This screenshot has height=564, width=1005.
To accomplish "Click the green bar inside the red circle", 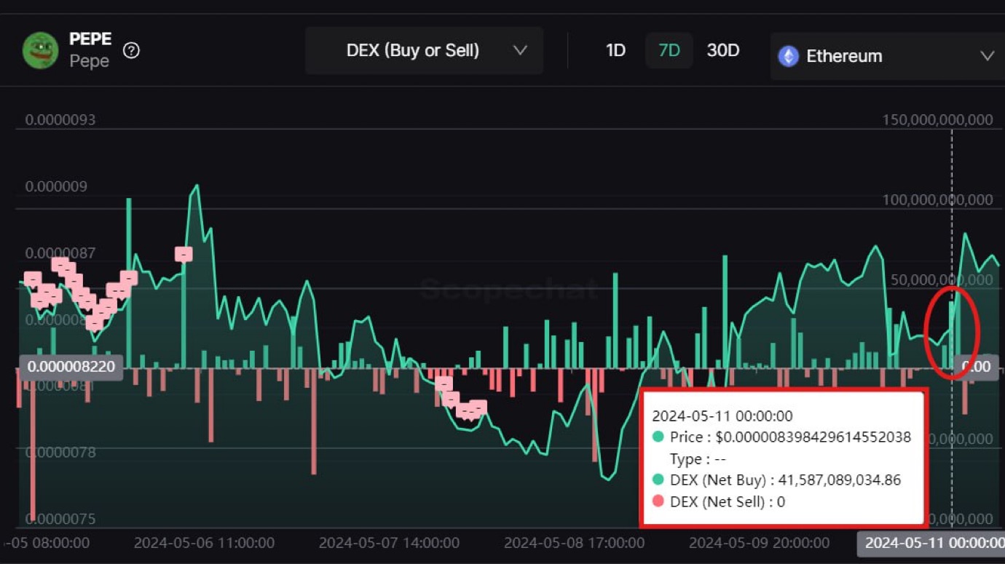I will tap(953, 335).
